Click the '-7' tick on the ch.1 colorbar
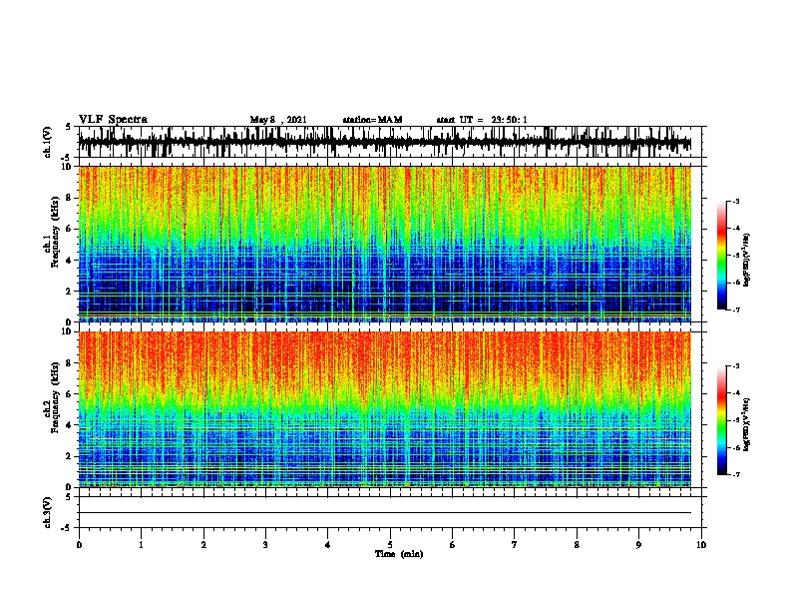 pyautogui.click(x=735, y=309)
